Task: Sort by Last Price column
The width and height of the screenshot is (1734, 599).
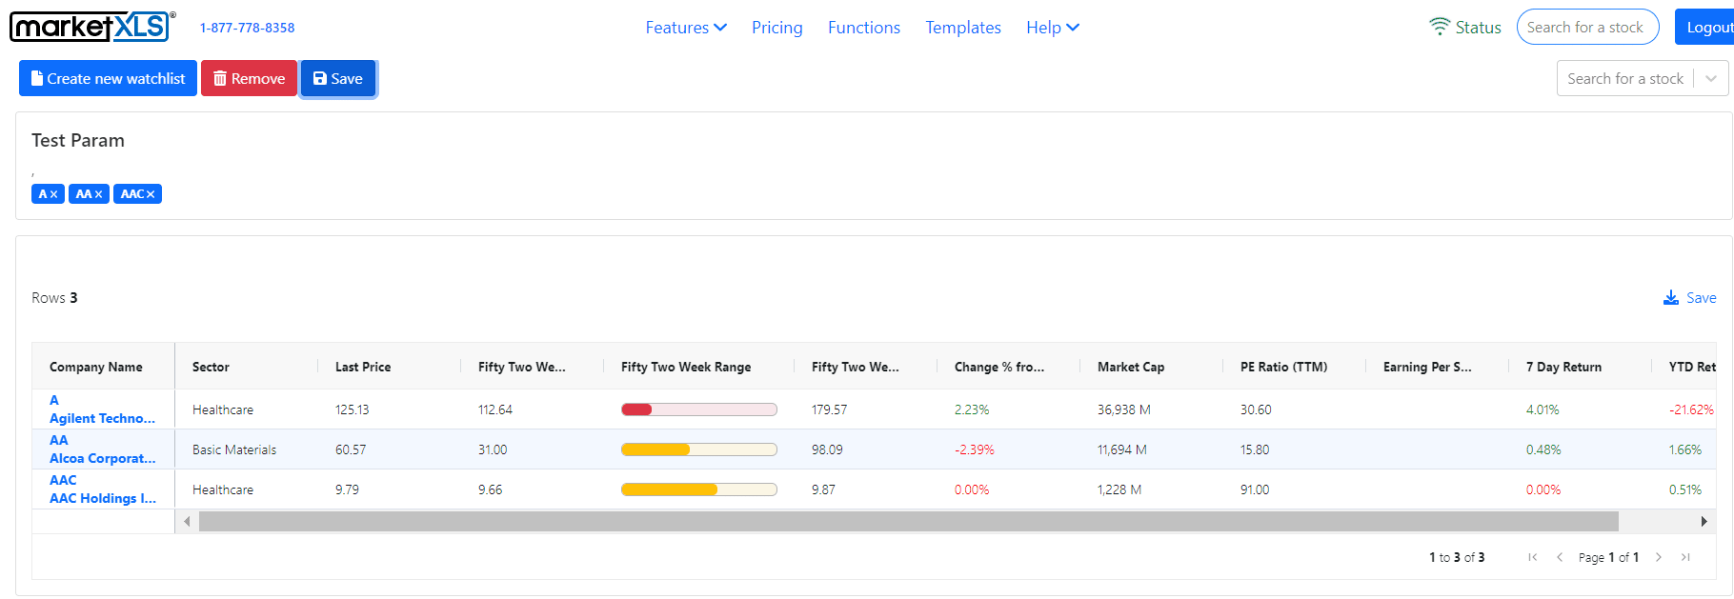Action: [363, 367]
